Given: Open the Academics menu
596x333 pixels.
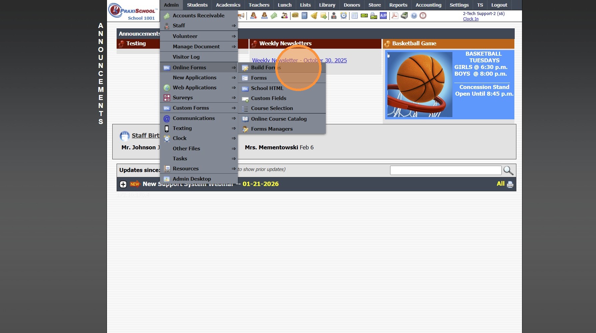Looking at the screenshot, I should (x=228, y=5).
